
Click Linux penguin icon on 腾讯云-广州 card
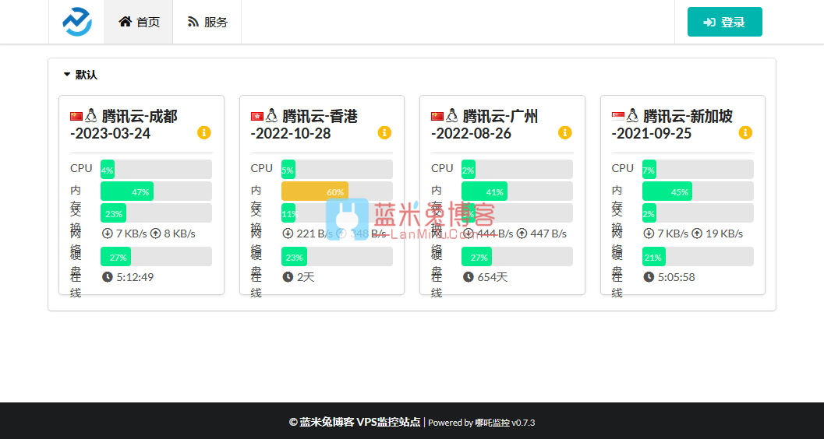click(451, 115)
